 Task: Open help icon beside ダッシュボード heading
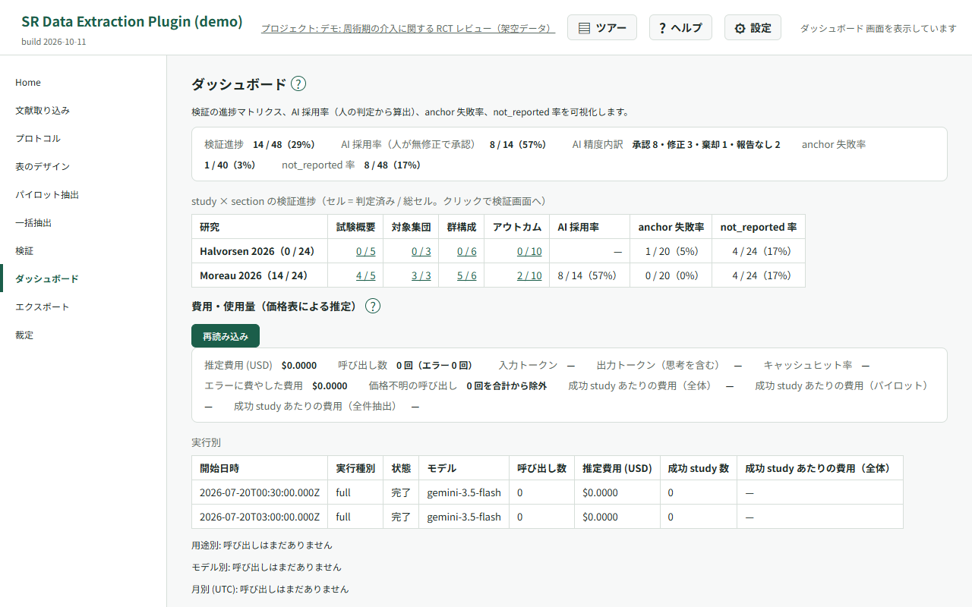tap(298, 84)
